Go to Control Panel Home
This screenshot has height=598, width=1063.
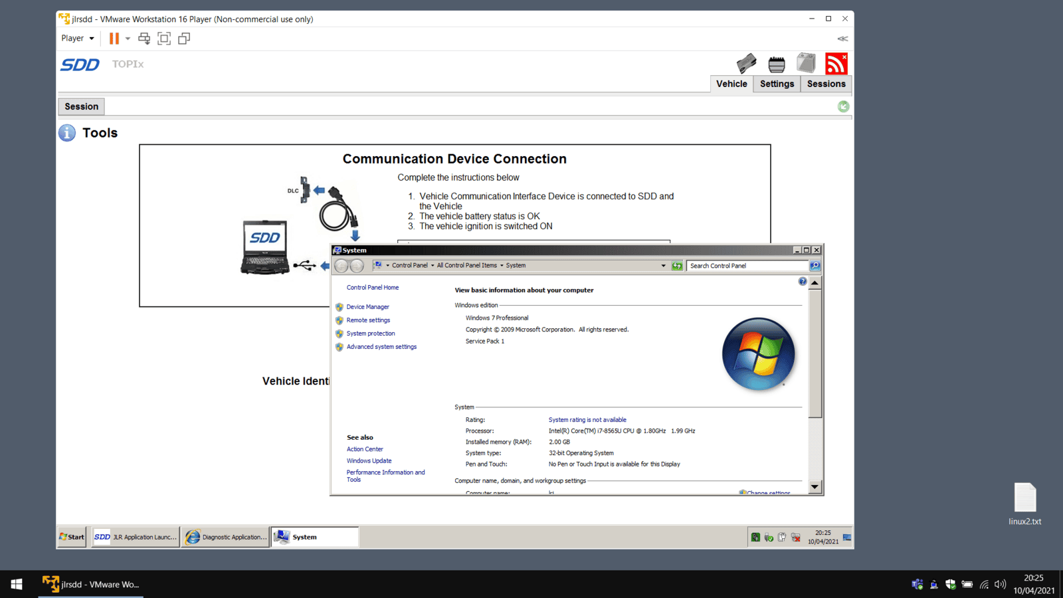pyautogui.click(x=373, y=288)
